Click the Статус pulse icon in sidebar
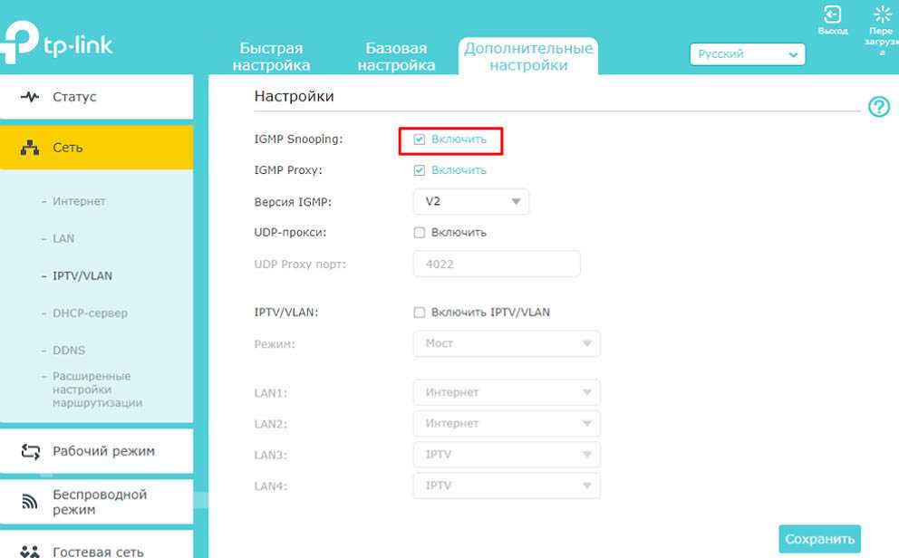 pos(30,97)
